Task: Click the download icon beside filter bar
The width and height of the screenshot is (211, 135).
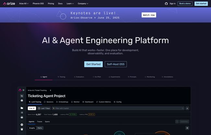Action: 187,108
